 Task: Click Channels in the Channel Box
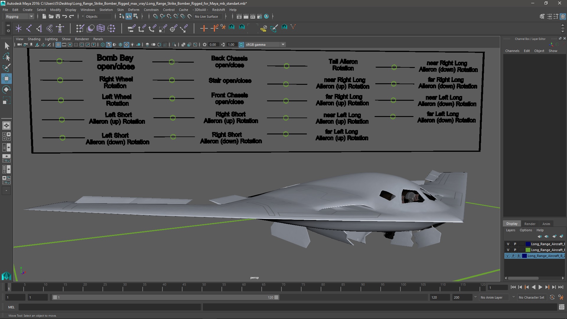tap(512, 51)
